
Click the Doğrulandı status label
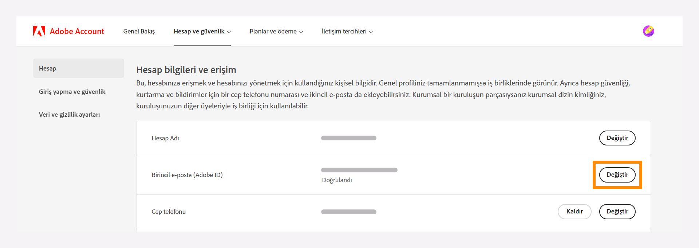tap(337, 180)
